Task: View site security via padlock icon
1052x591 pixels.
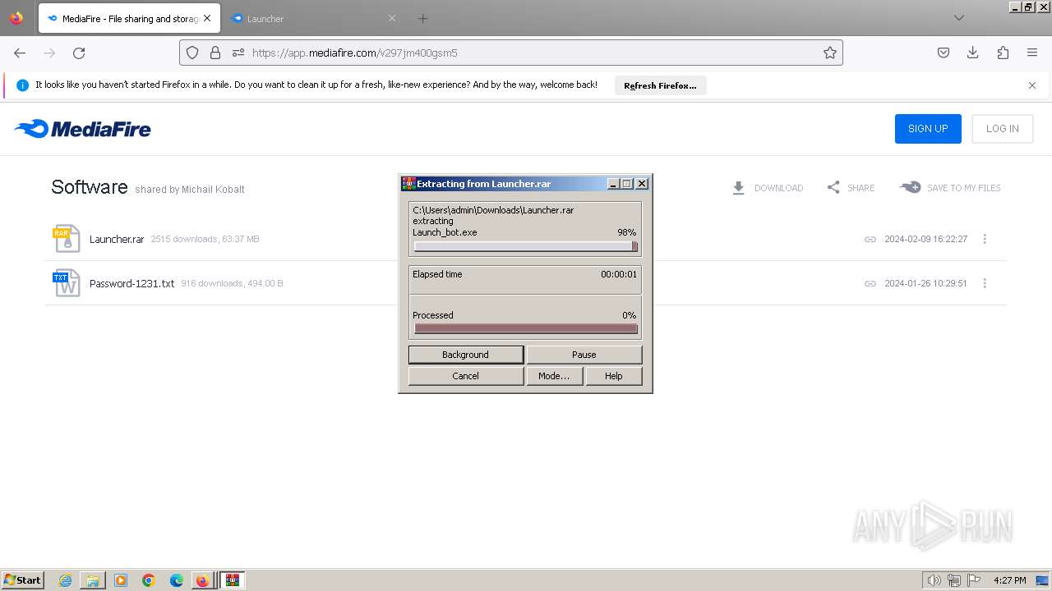Action: [x=215, y=53]
